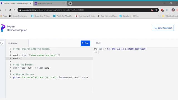Viewport: 178px width, 100px height.
Task: Click the empty editor line 5
Action: [49, 62]
